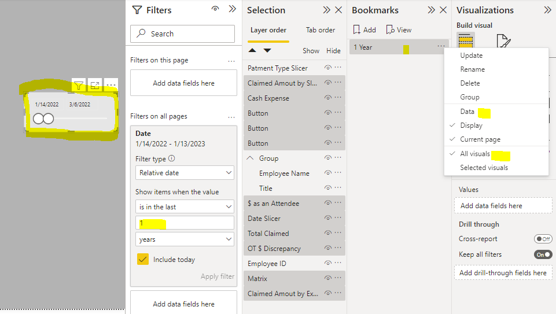Open focus mode icon on date slicer
This screenshot has width=556, height=314.
coord(95,86)
